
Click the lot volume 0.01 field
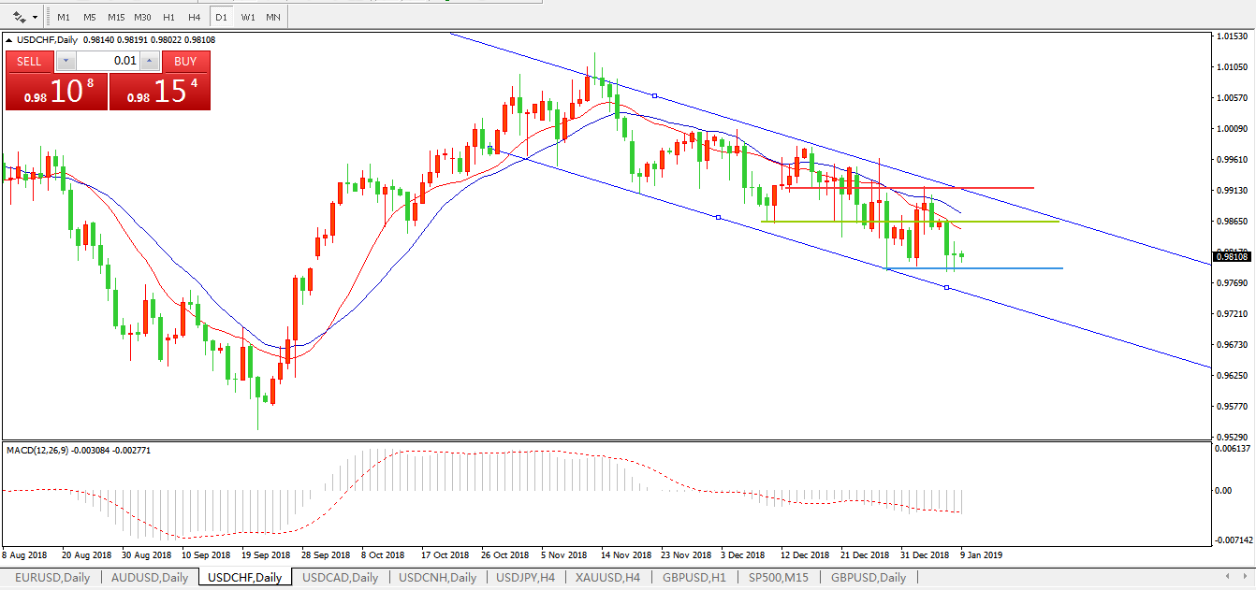[108, 62]
